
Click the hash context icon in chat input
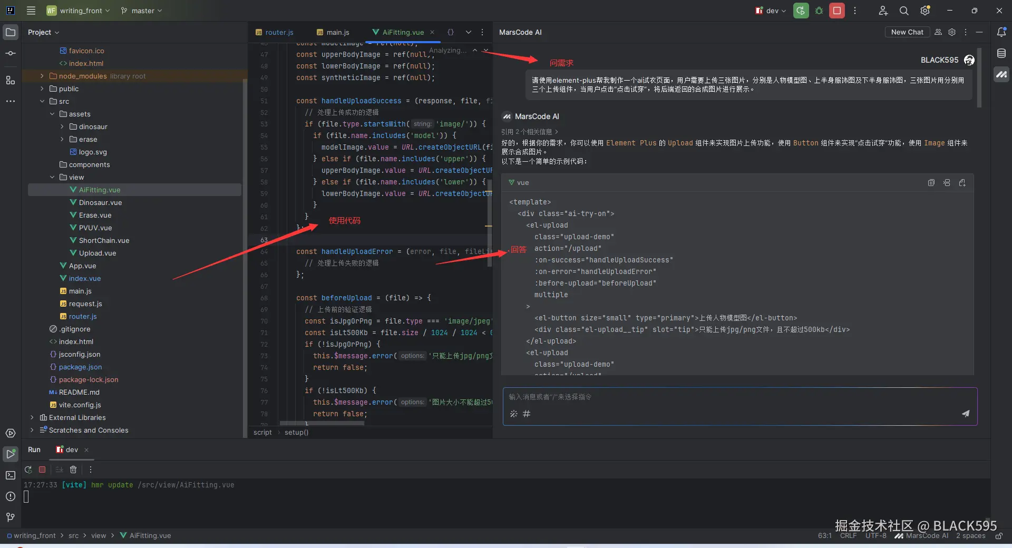click(527, 414)
